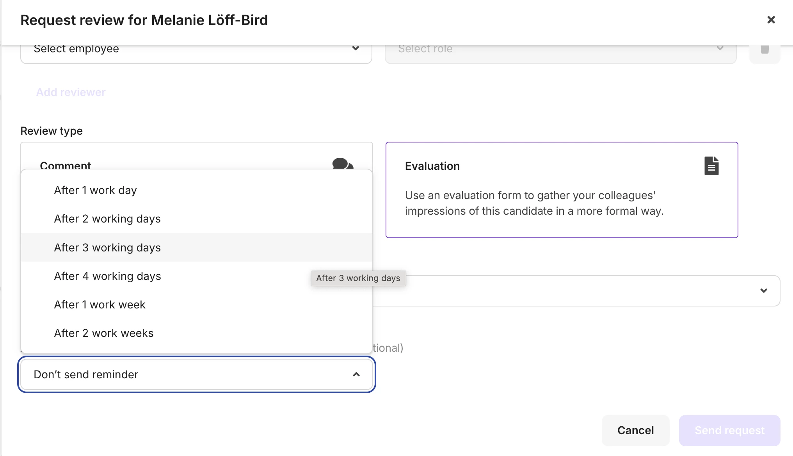Click the Evaluation description text

[x=534, y=203]
